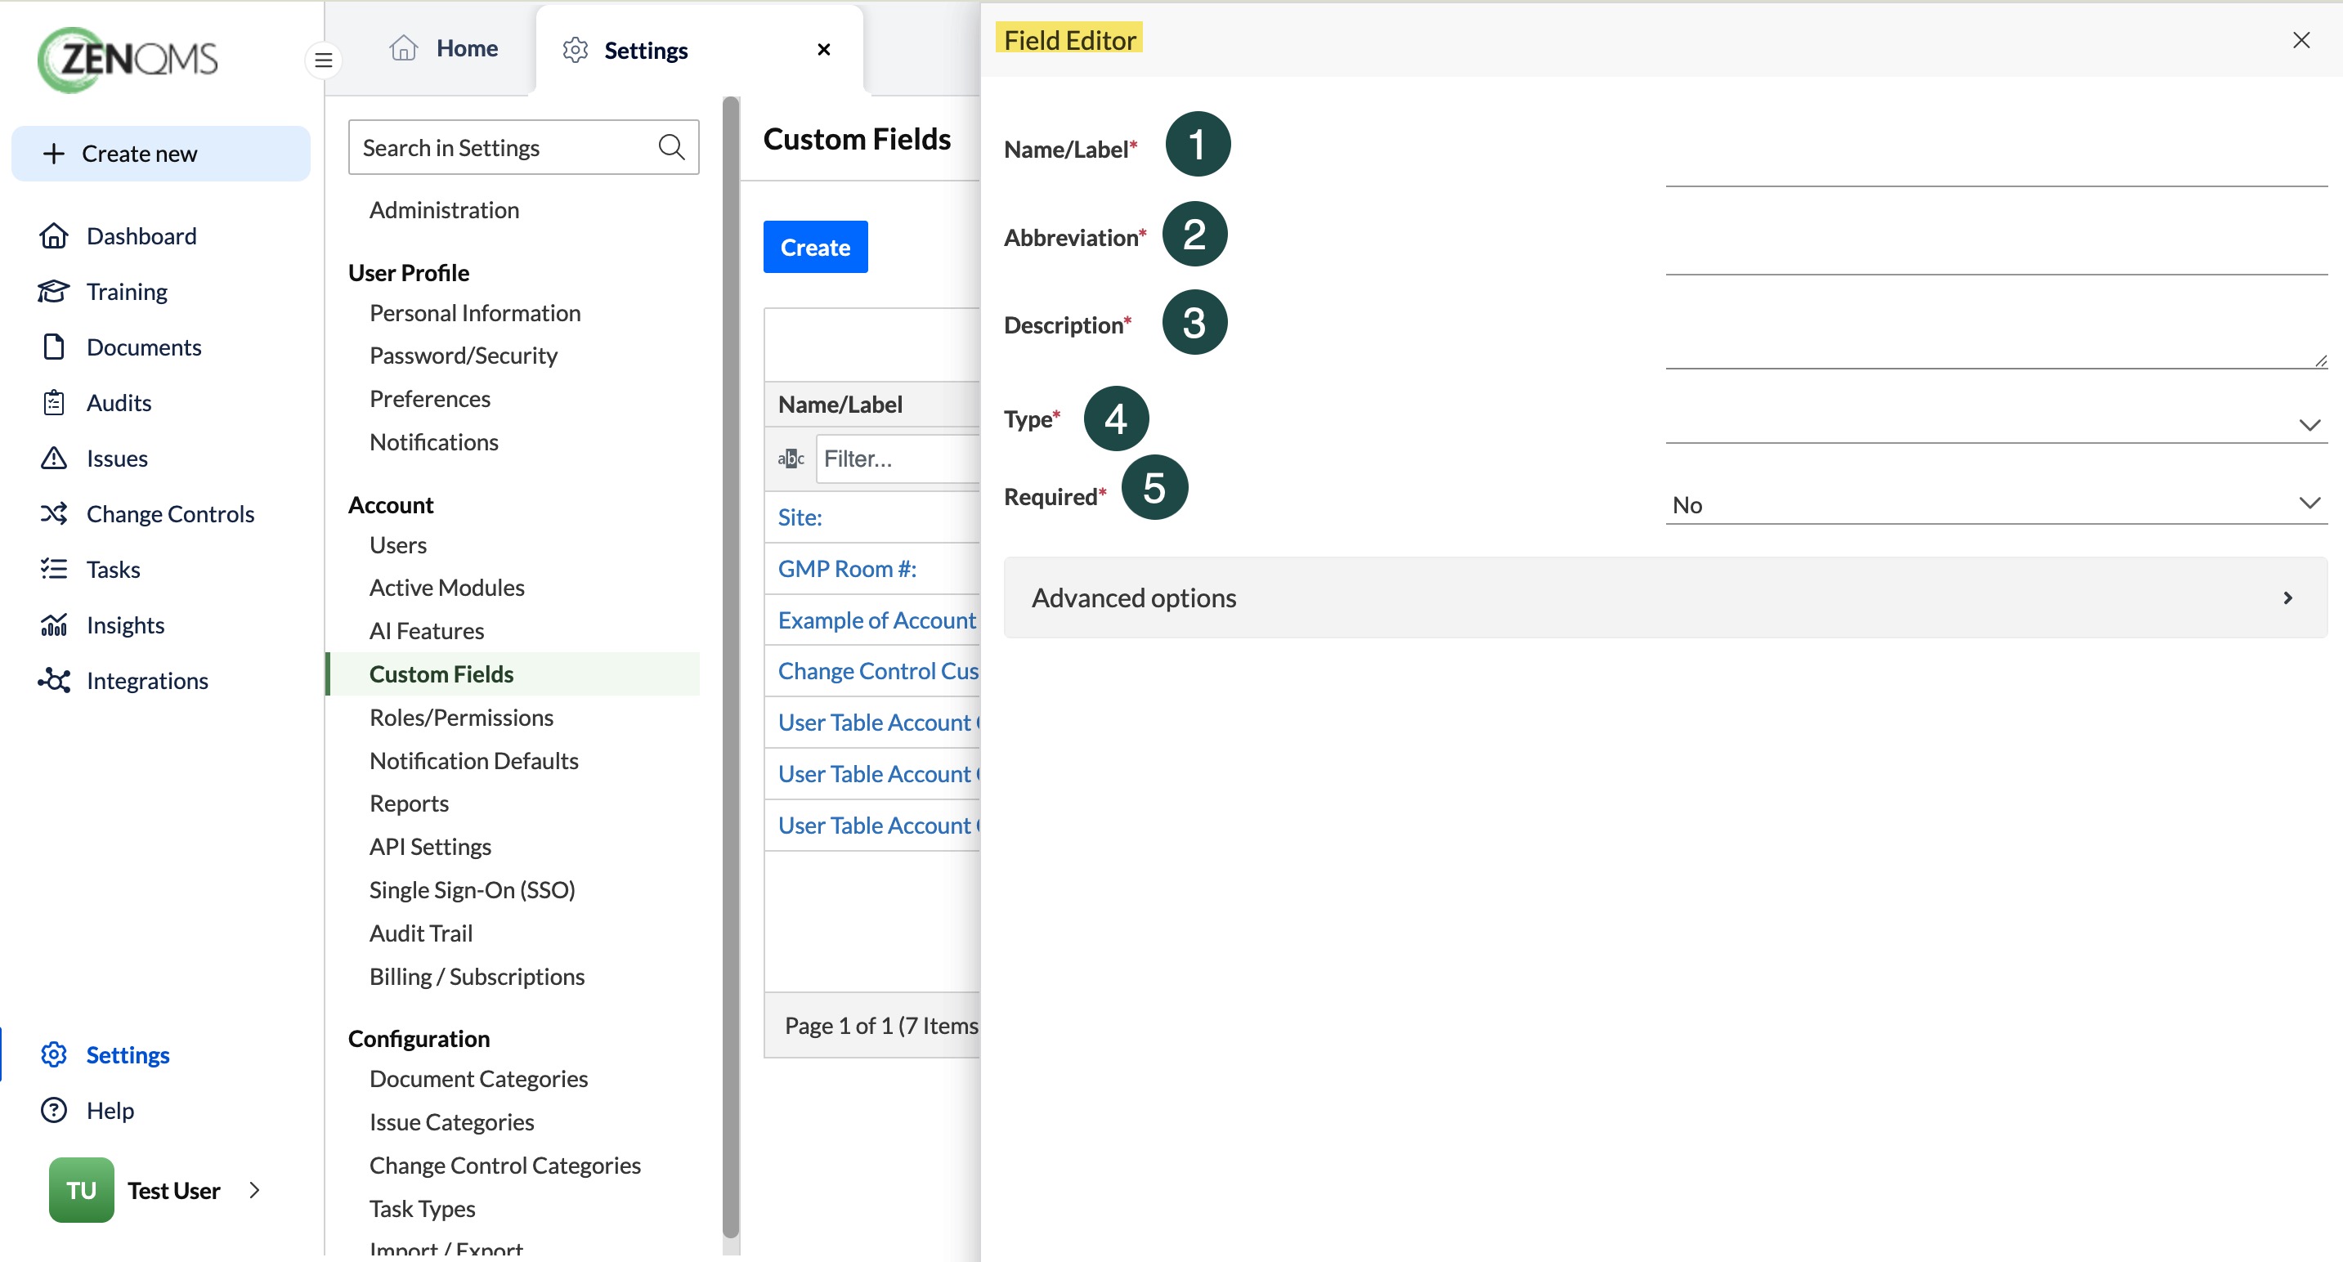Viewport: 2343px width, 1262px height.
Task: Open Password/Security settings
Action: tap(463, 355)
